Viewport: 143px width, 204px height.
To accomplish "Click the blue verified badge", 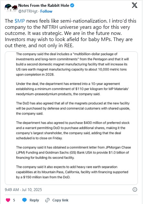I will pos(72,5).
